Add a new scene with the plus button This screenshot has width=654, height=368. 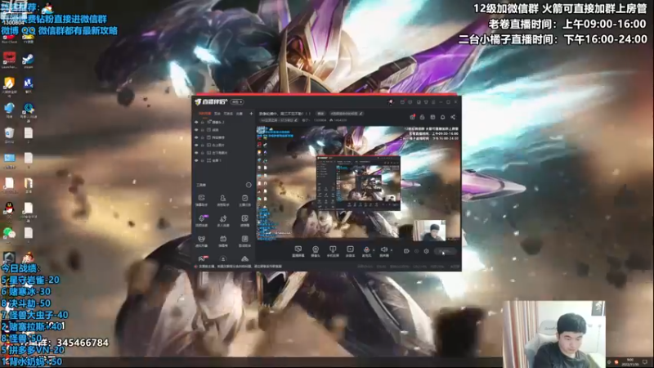[x=251, y=114]
